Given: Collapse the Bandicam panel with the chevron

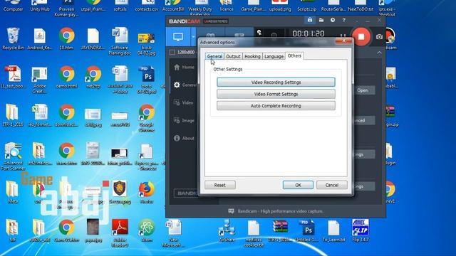Looking at the screenshot, I should point(379,53).
